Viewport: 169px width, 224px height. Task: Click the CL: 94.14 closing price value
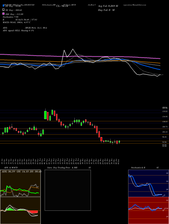coord(62,6)
